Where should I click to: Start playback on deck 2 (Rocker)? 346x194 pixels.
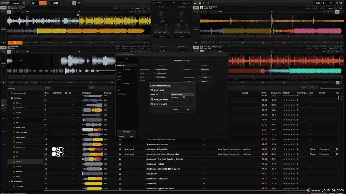(x=196, y=43)
